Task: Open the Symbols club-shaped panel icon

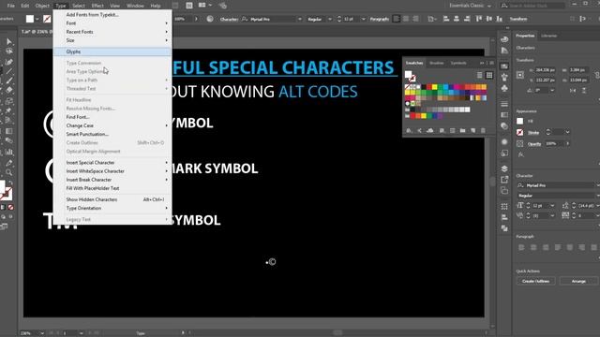Action: [x=504, y=88]
